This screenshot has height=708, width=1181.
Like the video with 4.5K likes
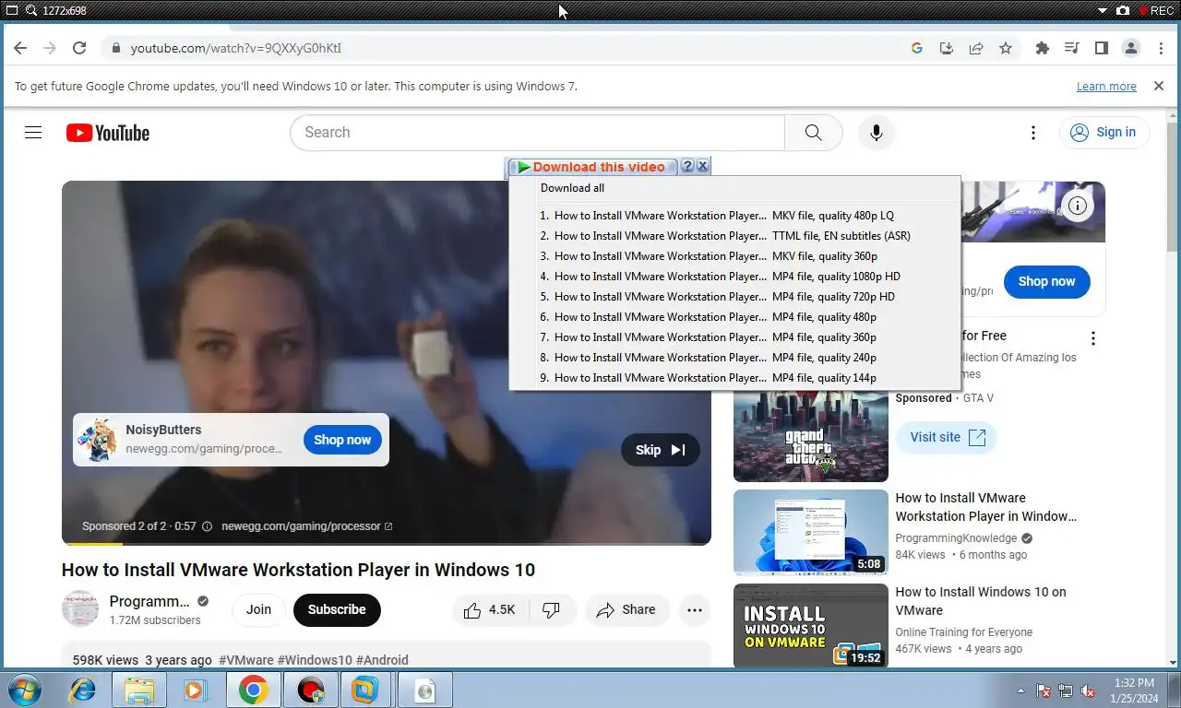click(489, 609)
